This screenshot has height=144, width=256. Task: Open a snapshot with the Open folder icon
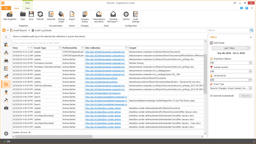click(x=23, y=15)
